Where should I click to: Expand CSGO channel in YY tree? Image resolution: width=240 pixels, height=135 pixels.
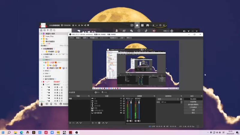coord(43,73)
